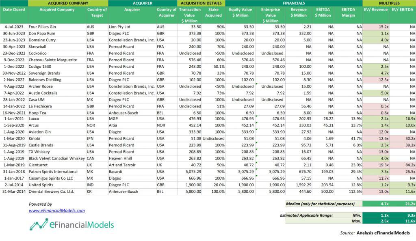Click the Don Papa Rum cell
Viewport: 416px width, 241px height.
(x=57, y=33)
